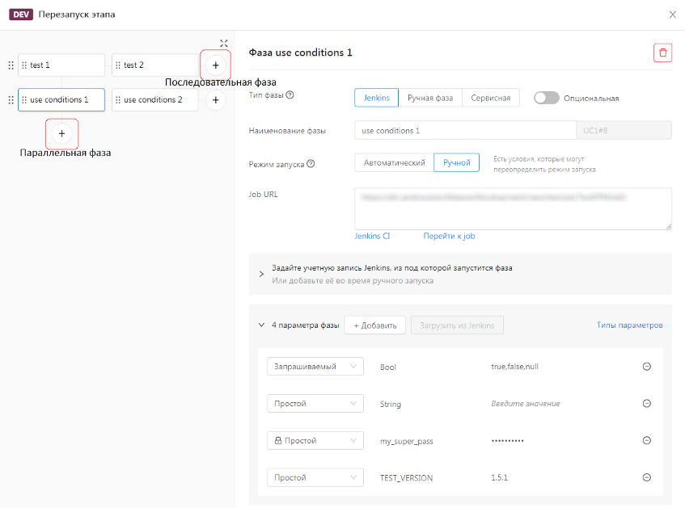This screenshot has width=685, height=508.
Task: Remove the Bool parameter row
Action: 647,367
